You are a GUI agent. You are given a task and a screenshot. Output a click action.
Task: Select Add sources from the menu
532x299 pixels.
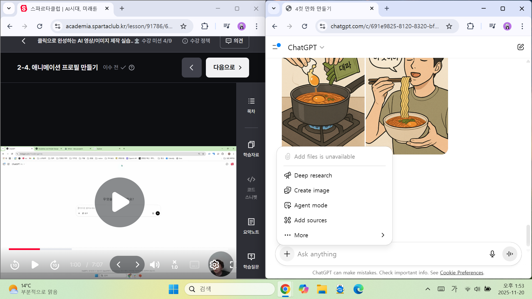click(334, 220)
